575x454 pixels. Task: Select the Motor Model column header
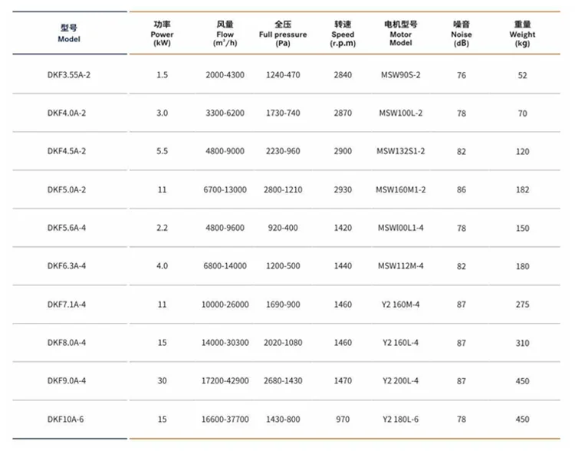(400, 34)
